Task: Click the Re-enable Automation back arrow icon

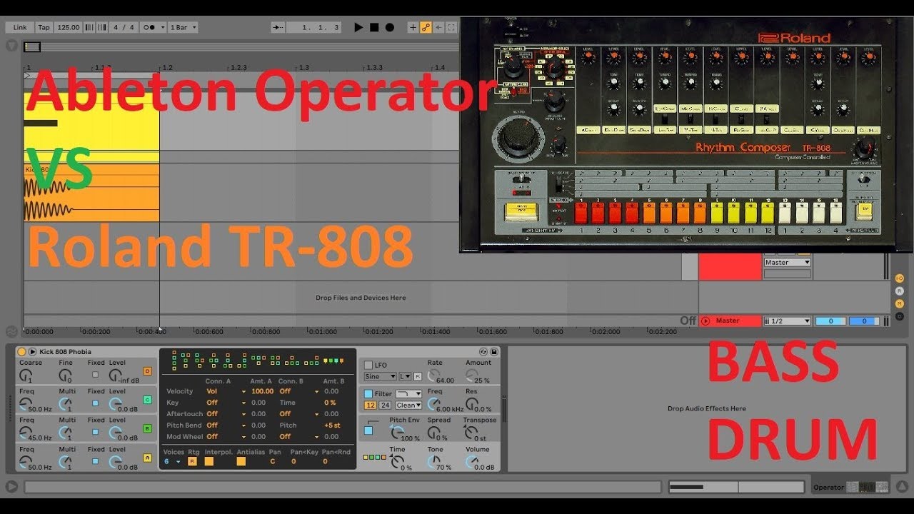Action: [x=438, y=27]
